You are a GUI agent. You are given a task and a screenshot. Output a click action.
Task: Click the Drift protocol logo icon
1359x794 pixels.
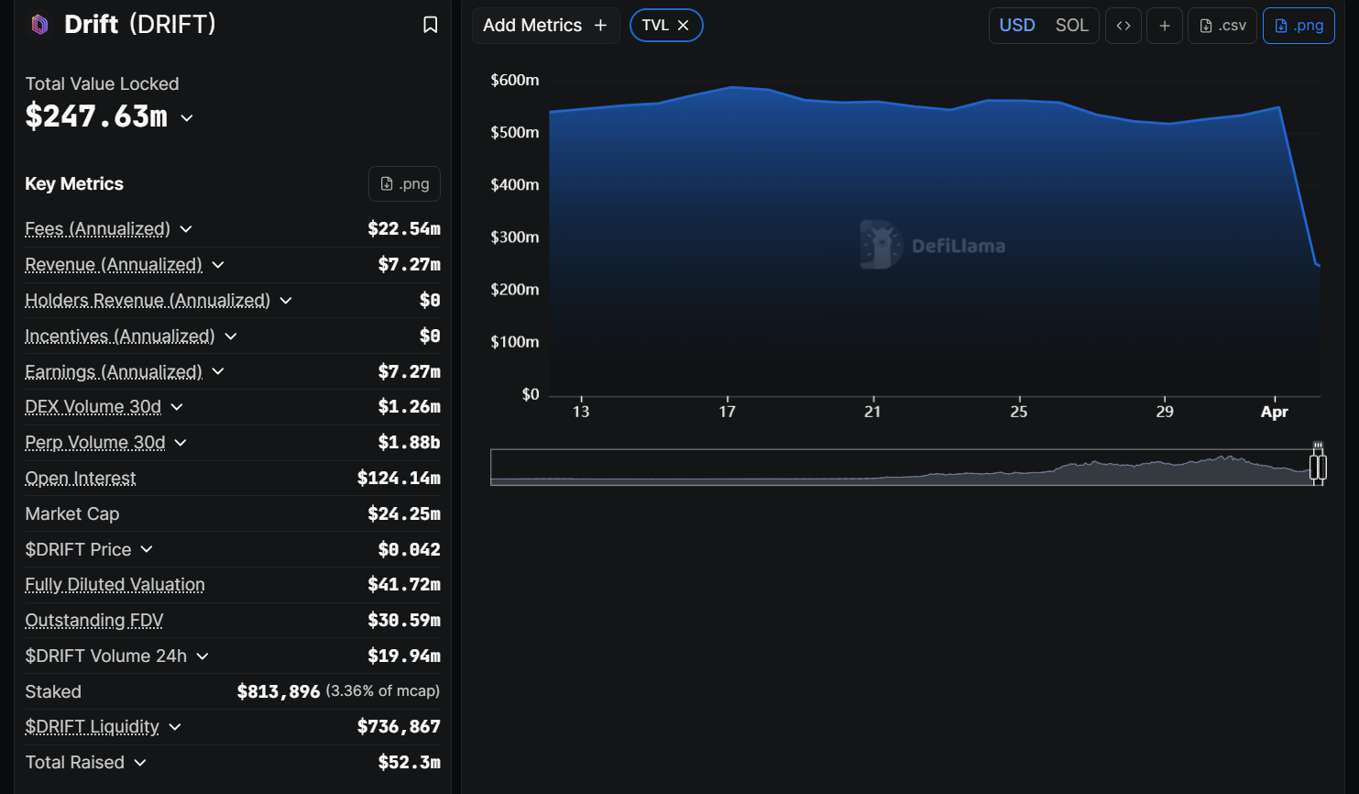coord(39,25)
